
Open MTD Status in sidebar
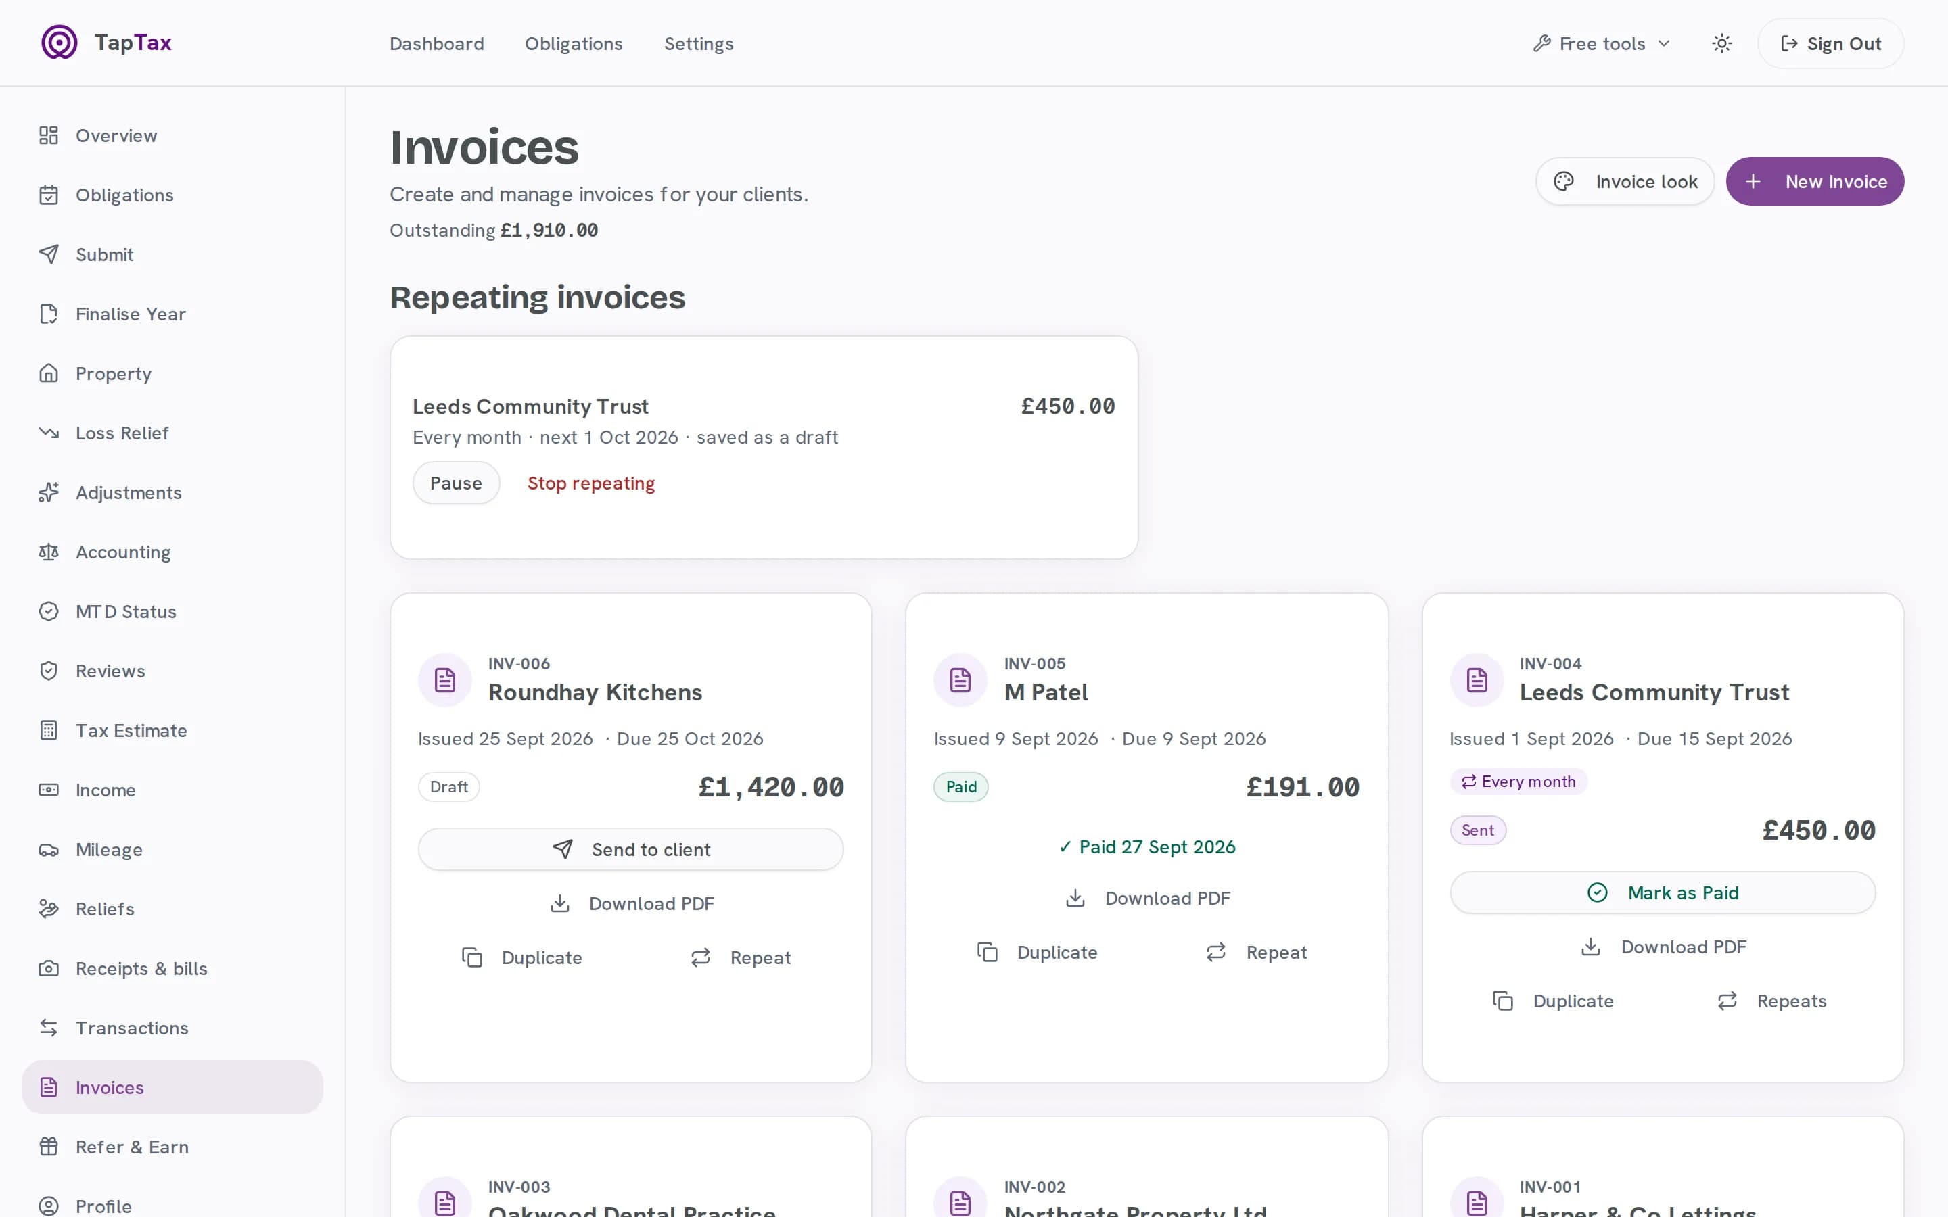[172, 612]
